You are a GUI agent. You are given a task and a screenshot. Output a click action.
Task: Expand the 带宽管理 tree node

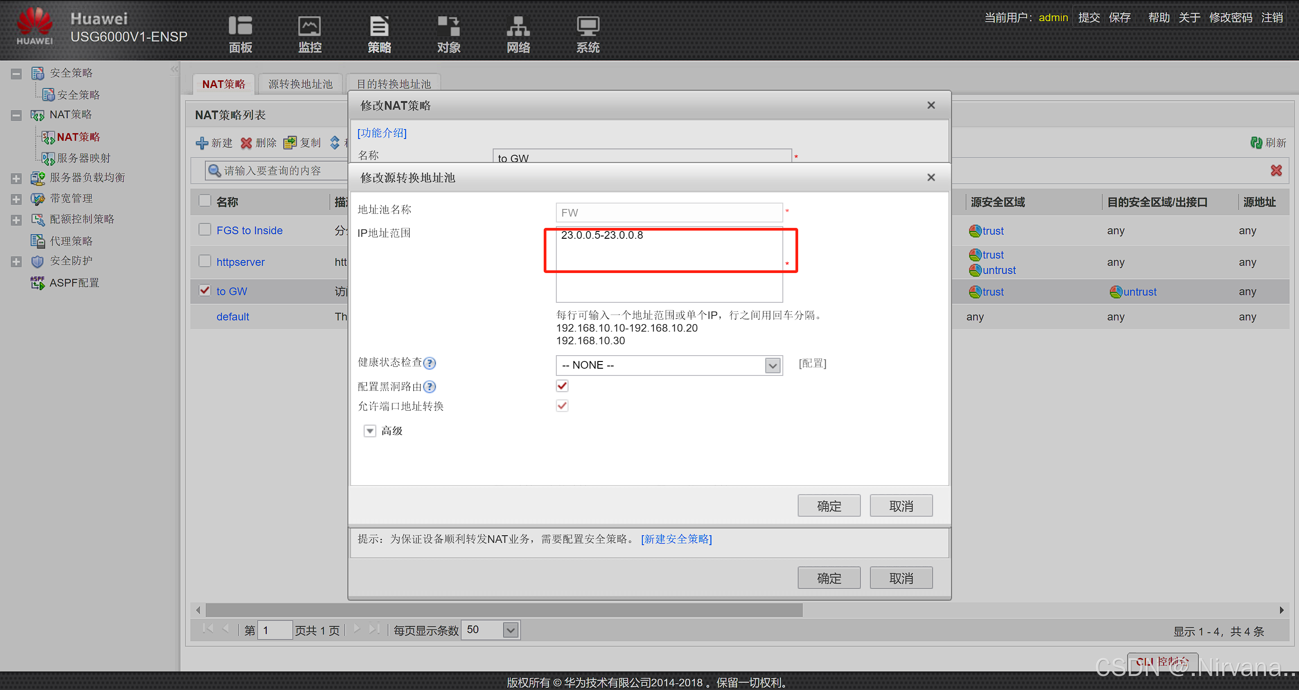[x=16, y=200]
